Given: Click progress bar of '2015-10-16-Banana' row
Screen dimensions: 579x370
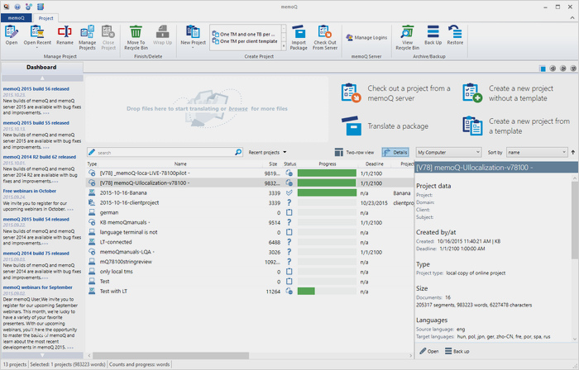Looking at the screenshot, I should pyautogui.click(x=327, y=192).
